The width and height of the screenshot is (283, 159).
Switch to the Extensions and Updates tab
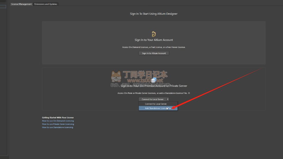tap(46, 4)
